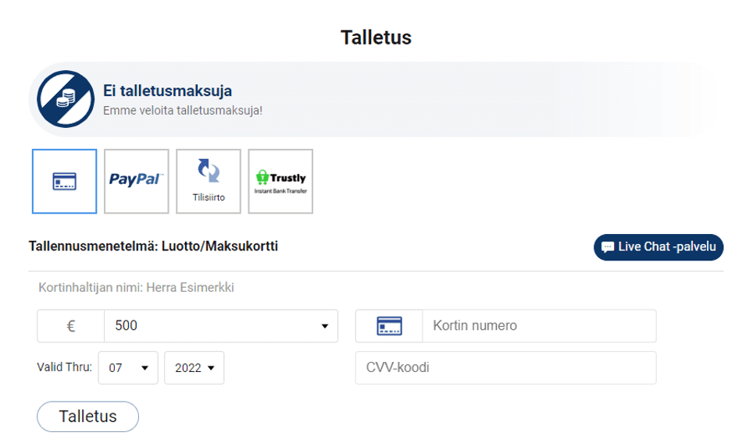
Task: Click the Valid Thru label
Action: [64, 367]
